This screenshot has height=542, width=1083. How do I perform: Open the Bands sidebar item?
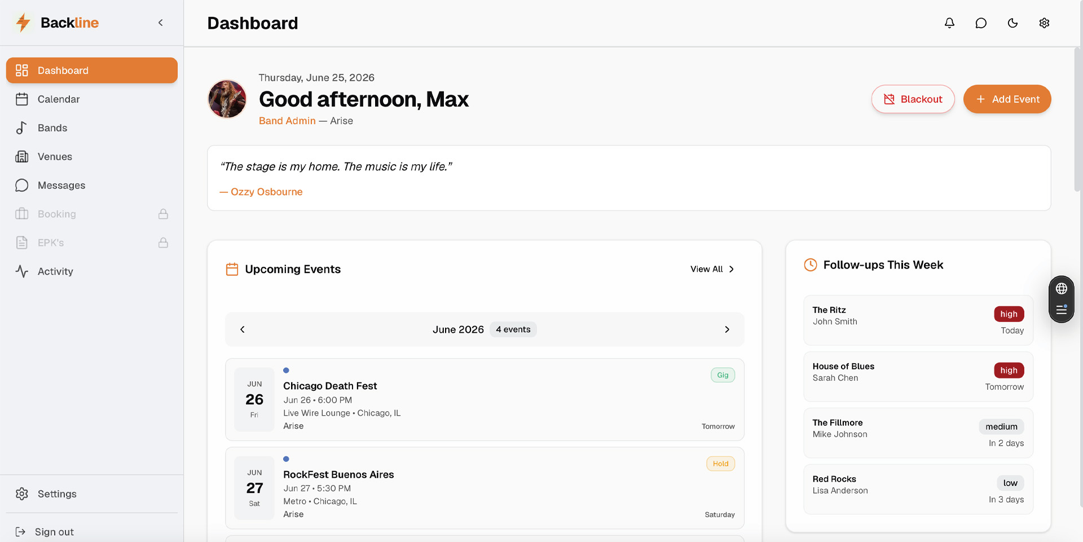tap(92, 128)
